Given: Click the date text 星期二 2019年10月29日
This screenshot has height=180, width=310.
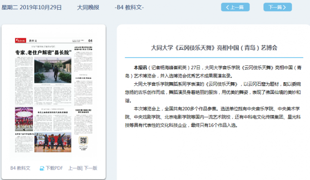Looking at the screenshot, I should [31, 8].
